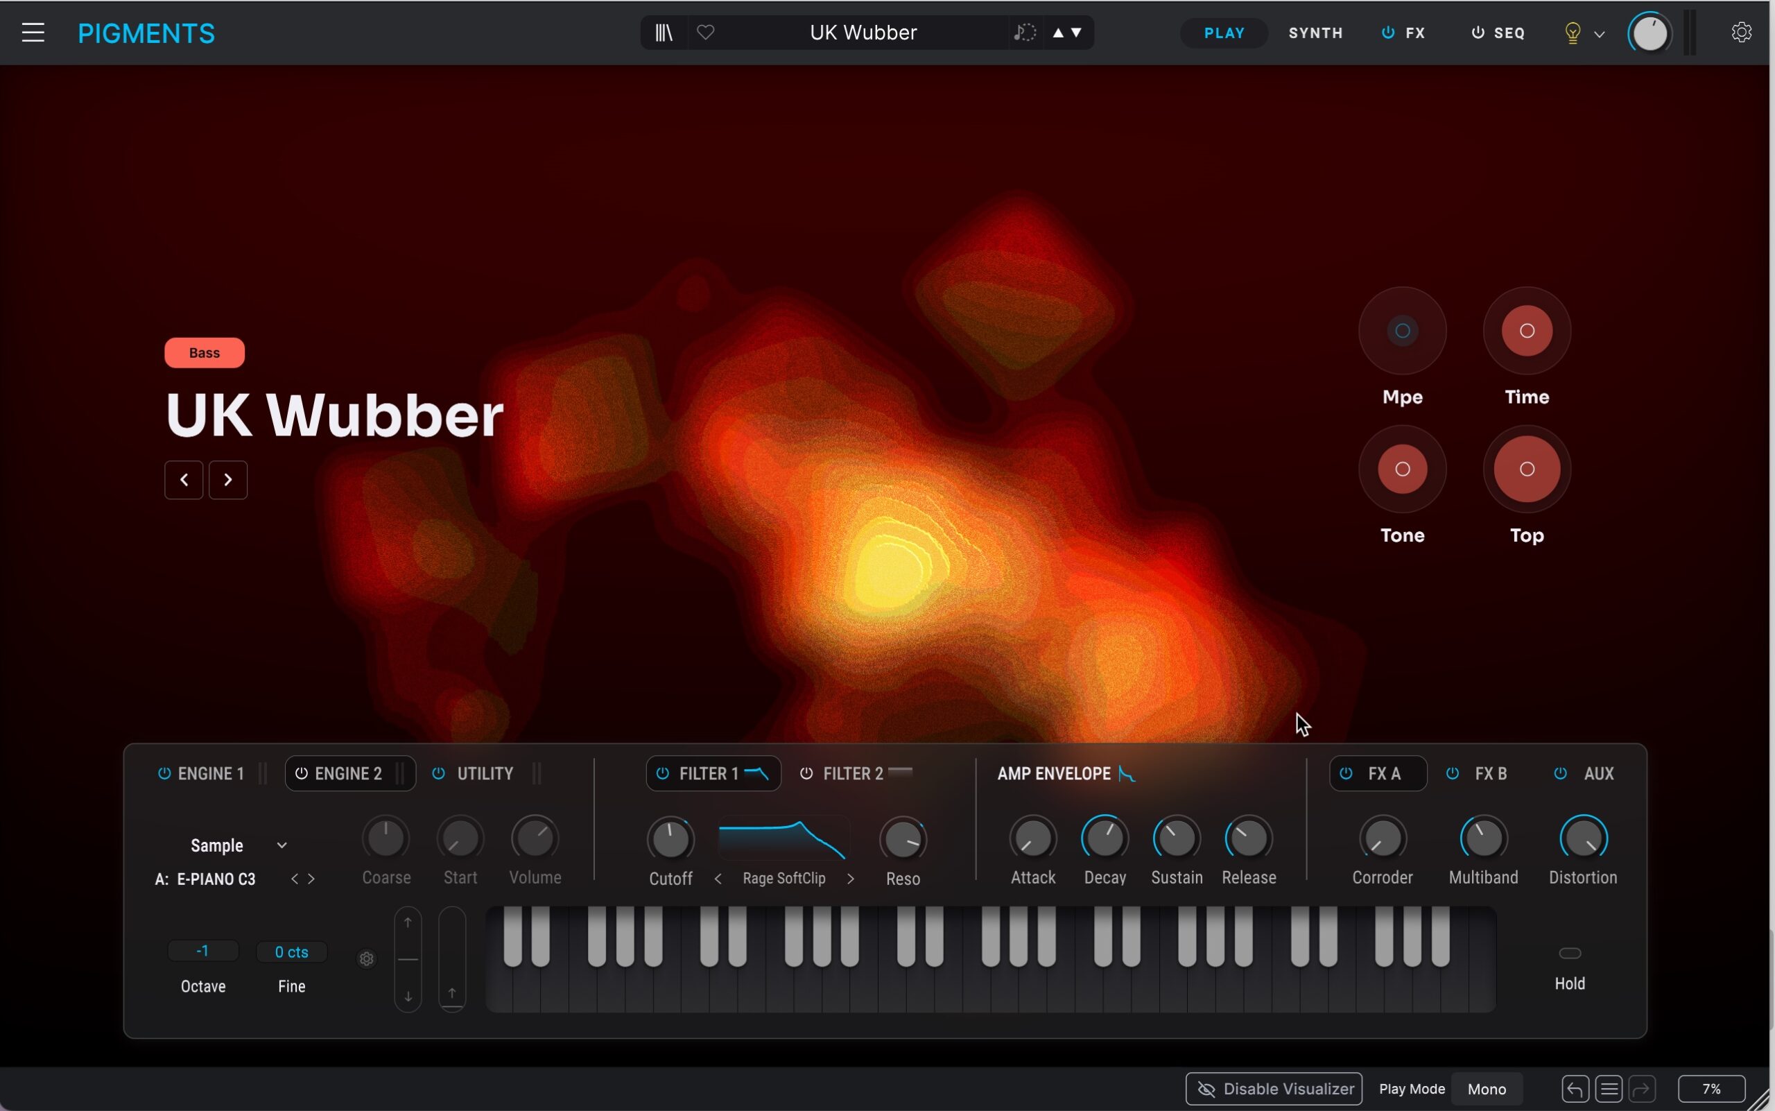Select the FX B tab
Image resolution: width=1775 pixels, height=1111 pixels.
pos(1490,773)
